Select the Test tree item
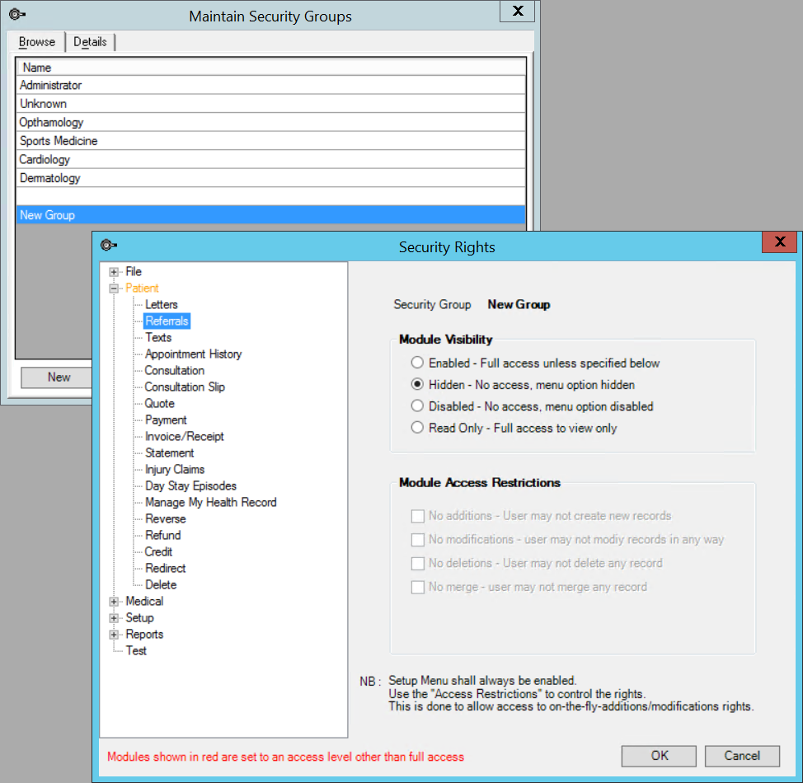803x783 pixels. point(136,651)
